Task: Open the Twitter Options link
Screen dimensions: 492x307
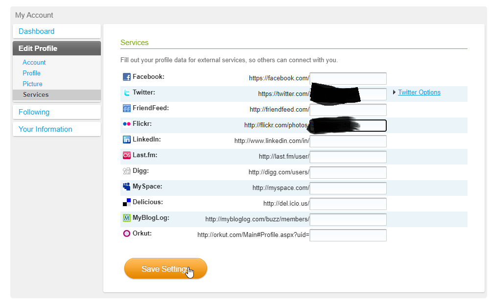Action: pos(419,92)
